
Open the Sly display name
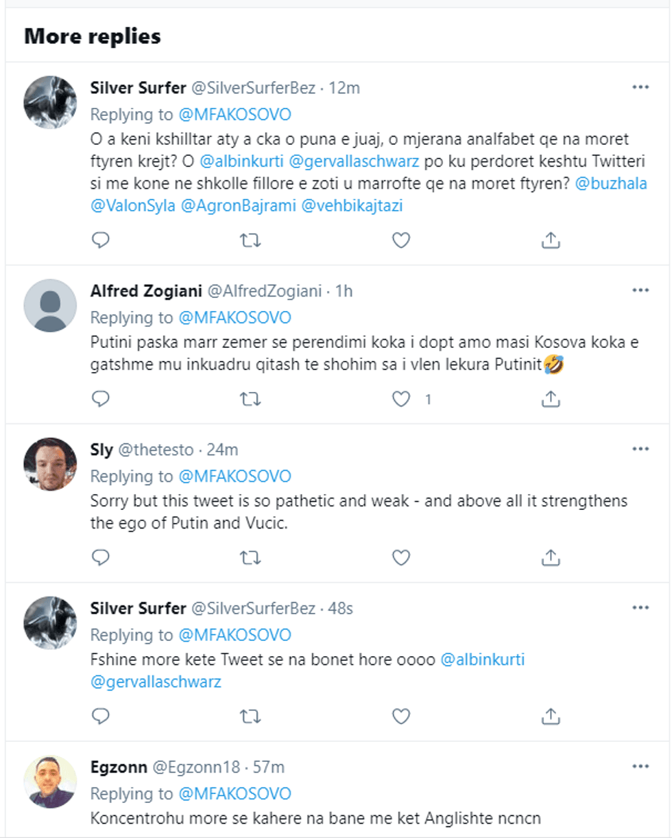(x=101, y=450)
